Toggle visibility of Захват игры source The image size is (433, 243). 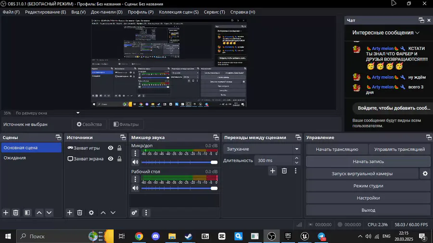click(x=111, y=148)
